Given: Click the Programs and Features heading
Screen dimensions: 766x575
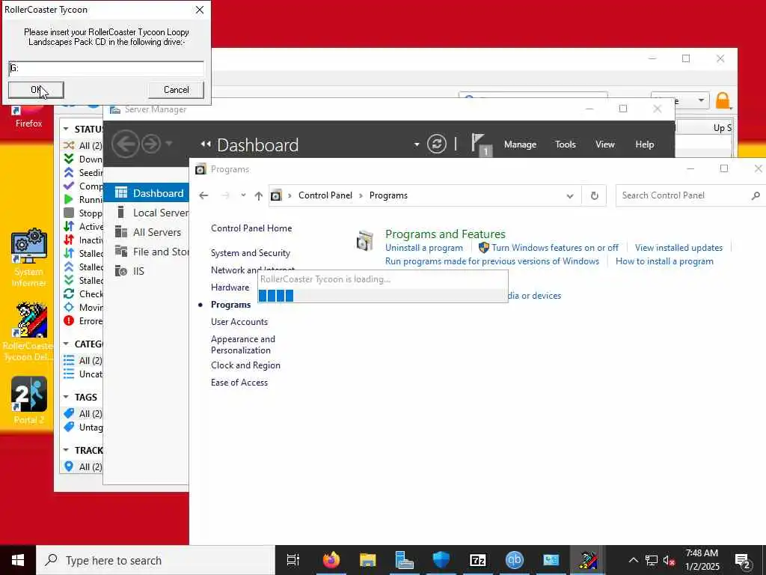Looking at the screenshot, I should click(445, 234).
